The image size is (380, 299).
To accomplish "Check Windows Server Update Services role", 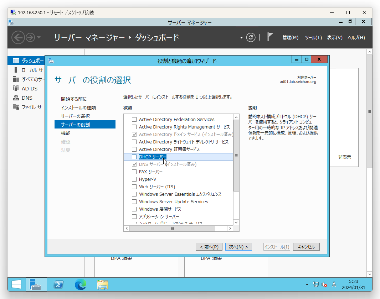I will pos(134,202).
